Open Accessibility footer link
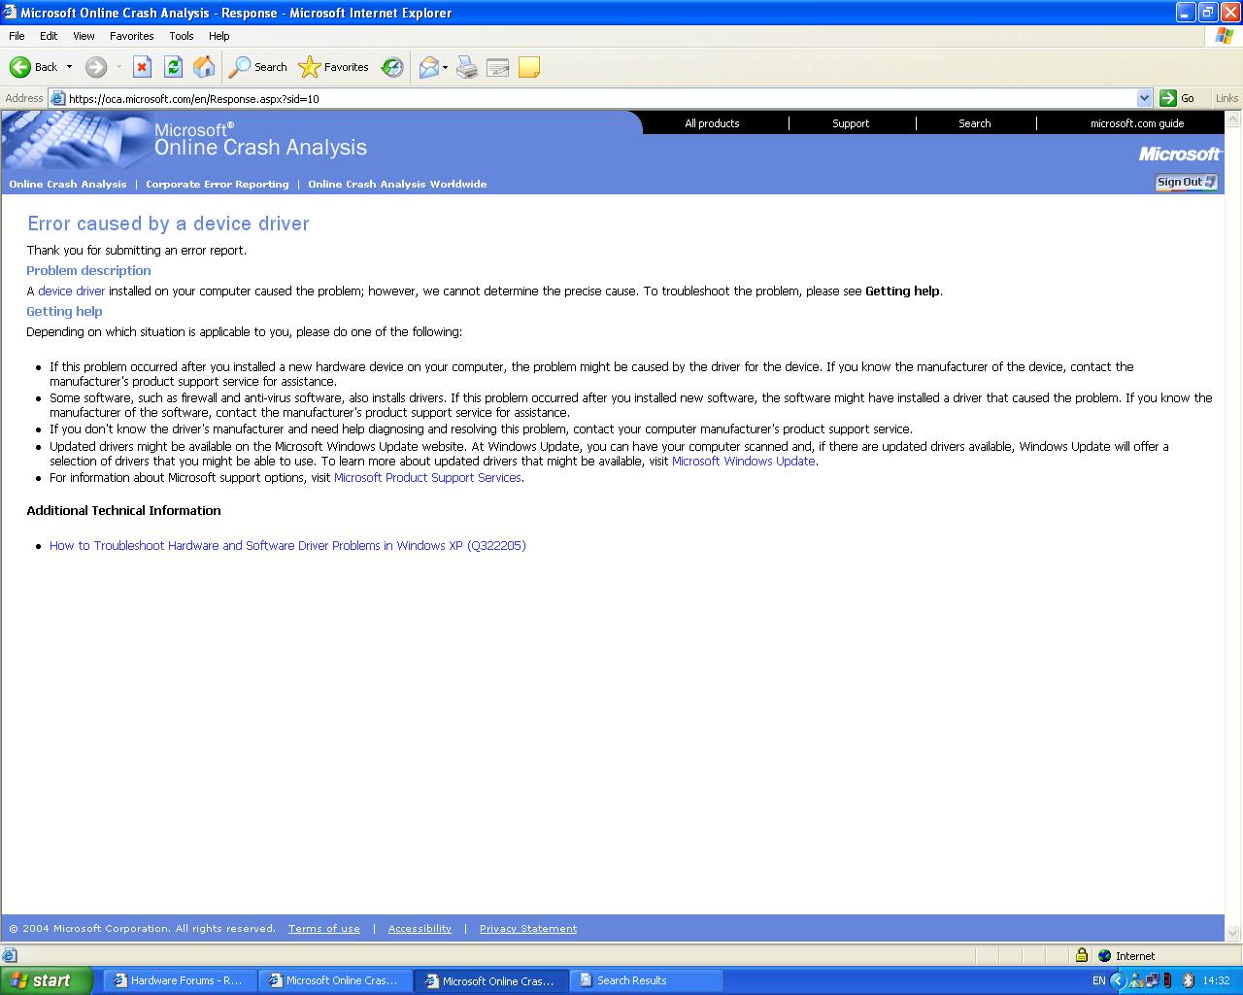Image resolution: width=1243 pixels, height=995 pixels. click(420, 928)
